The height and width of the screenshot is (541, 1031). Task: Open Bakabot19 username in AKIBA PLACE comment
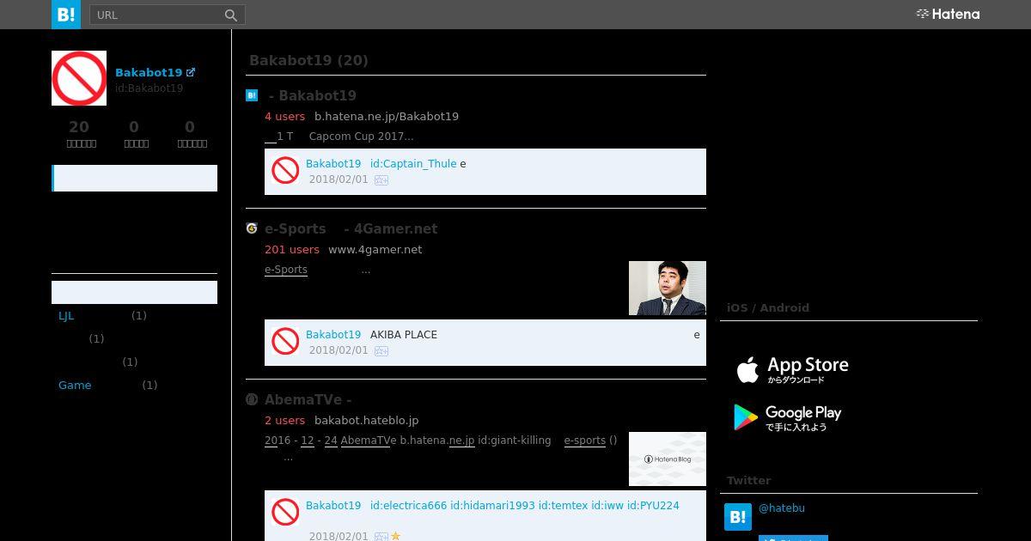coord(333,334)
